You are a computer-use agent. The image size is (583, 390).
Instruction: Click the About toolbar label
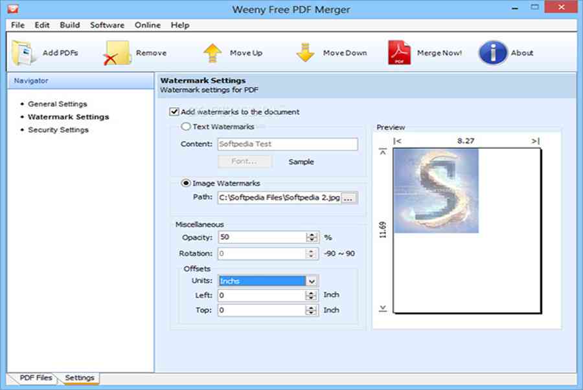click(x=522, y=52)
